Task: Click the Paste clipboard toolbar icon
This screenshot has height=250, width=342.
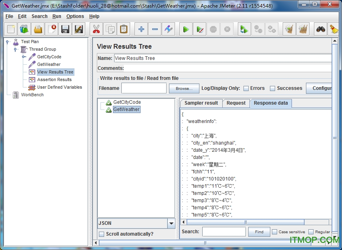Action: click(x=124, y=29)
